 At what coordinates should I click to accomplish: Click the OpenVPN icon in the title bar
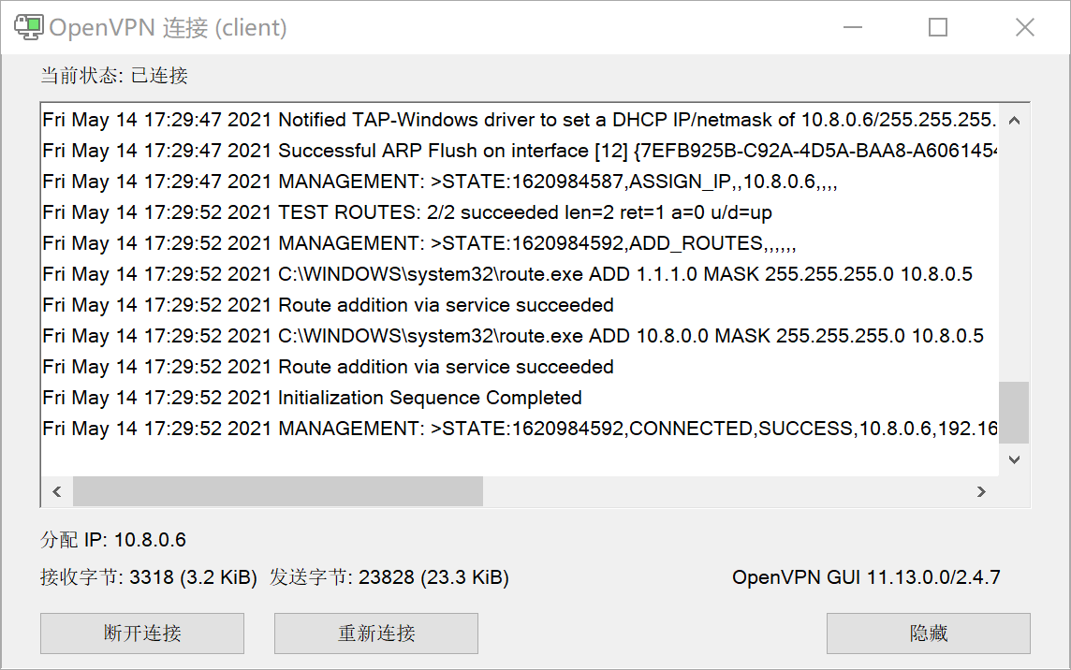coord(28,27)
